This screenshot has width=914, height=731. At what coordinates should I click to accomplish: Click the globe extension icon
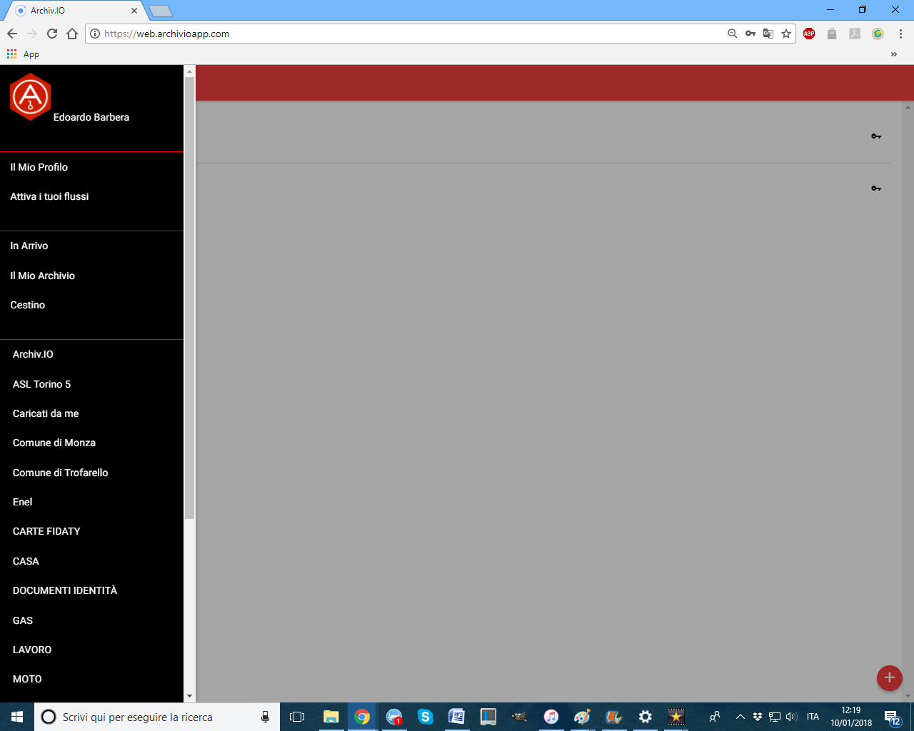tap(878, 34)
